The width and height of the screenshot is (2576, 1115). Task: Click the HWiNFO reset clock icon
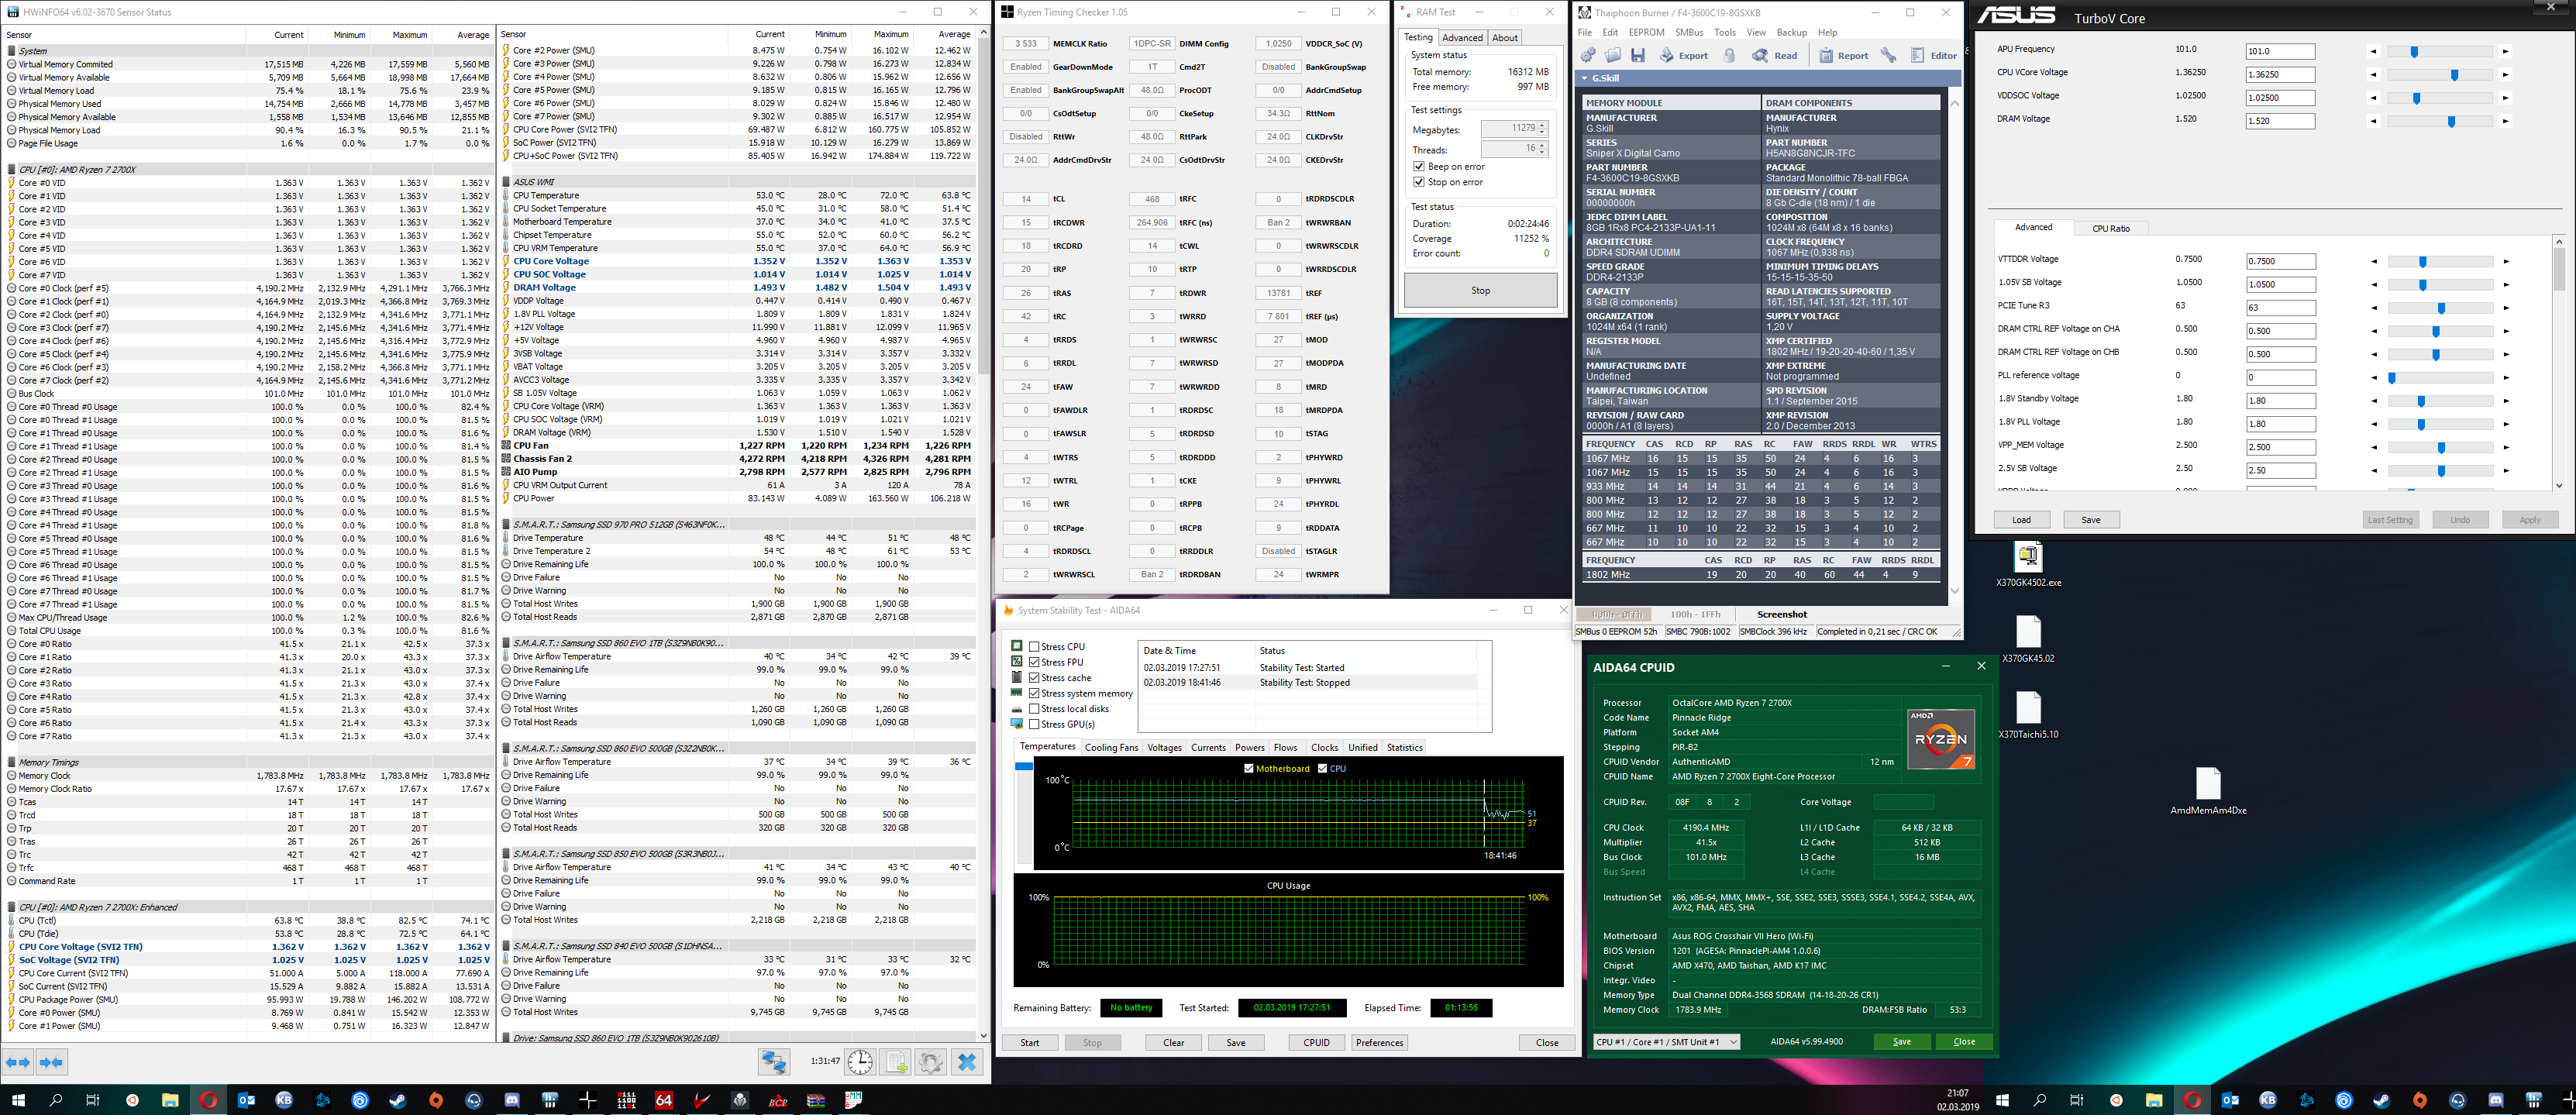click(860, 1062)
